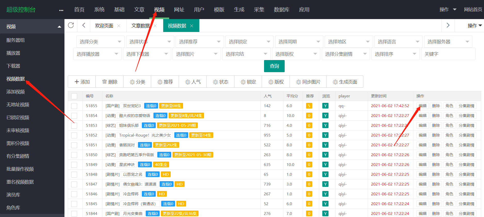Open the 选择排序 dropdown
484x217 pixels.
tap(395, 54)
